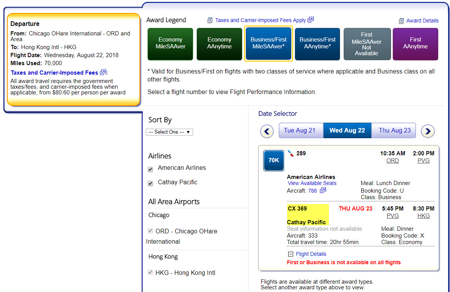Click external link icon beside aircraft 788
Viewport: 450px width, 292px height.
(x=323, y=190)
